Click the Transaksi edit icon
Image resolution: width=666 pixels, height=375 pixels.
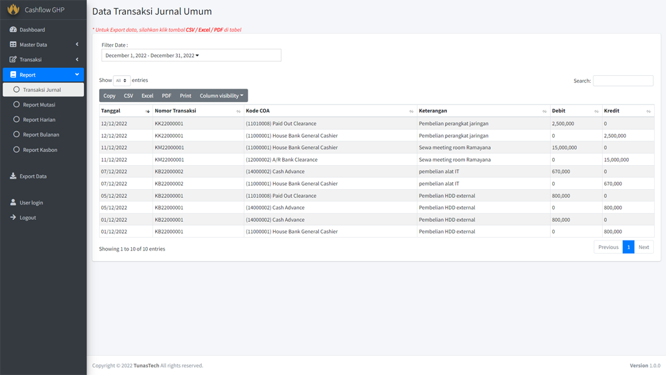click(x=13, y=59)
